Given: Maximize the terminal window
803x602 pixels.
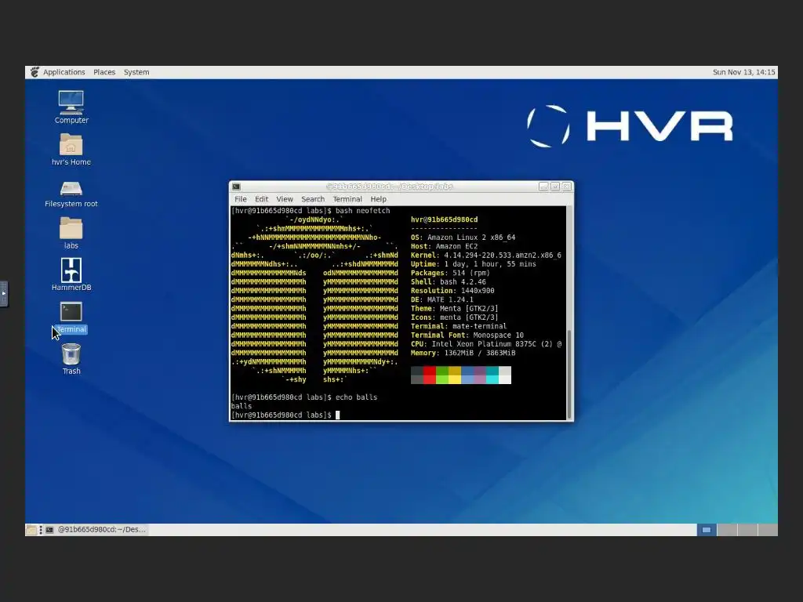Looking at the screenshot, I should pos(555,187).
